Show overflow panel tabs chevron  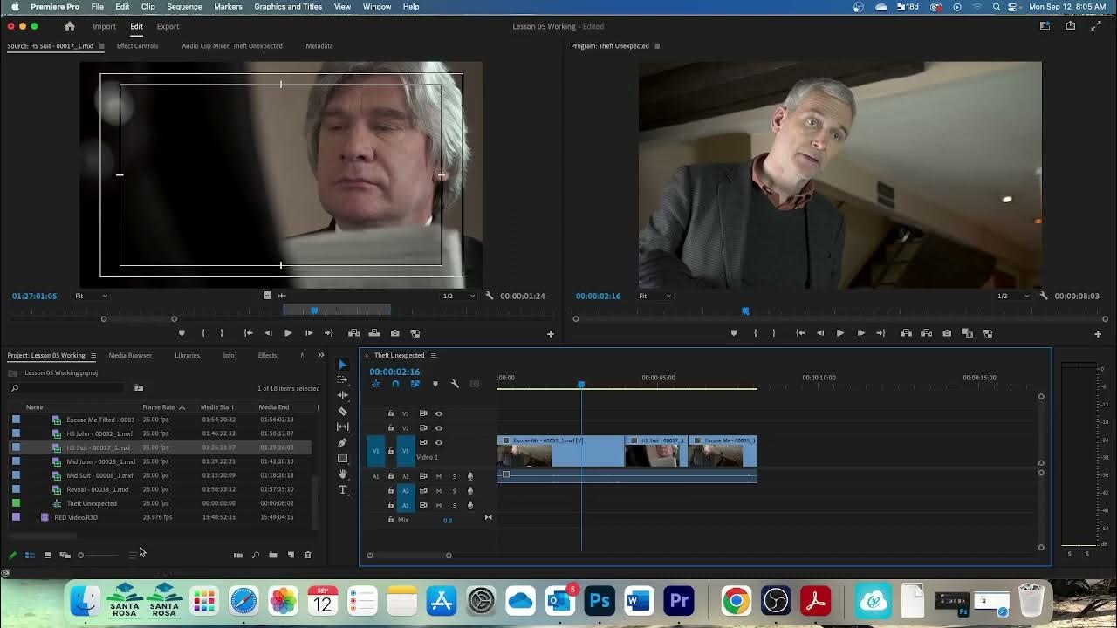[x=320, y=355]
